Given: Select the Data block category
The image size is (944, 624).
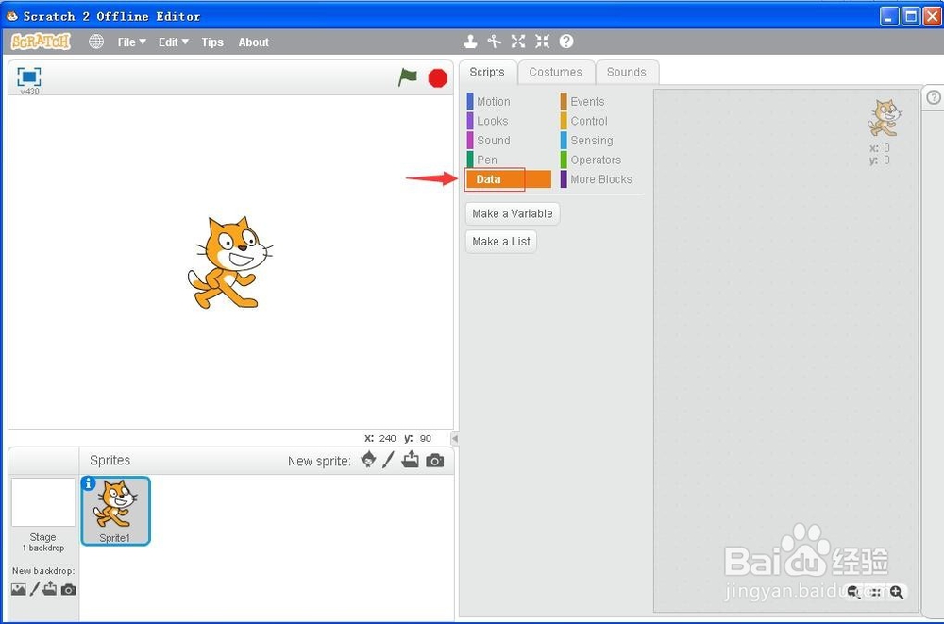Looking at the screenshot, I should 509,178.
